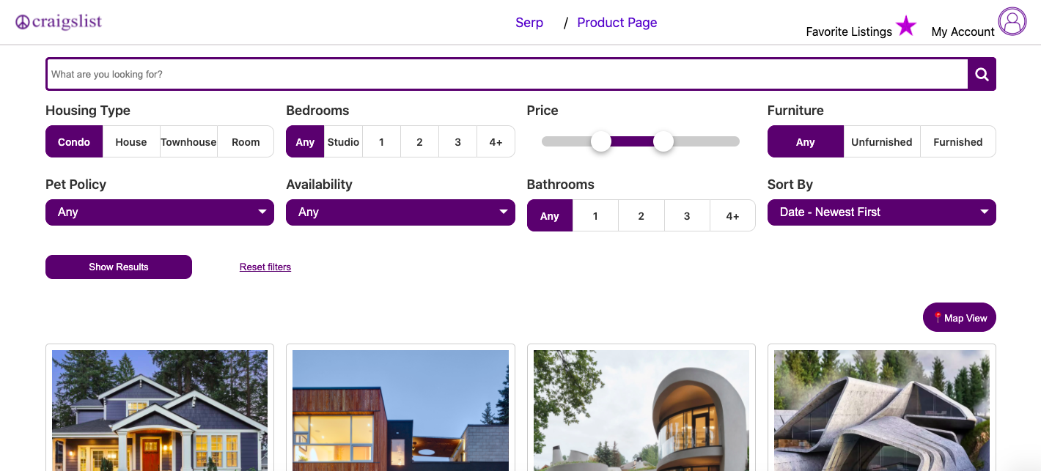Pick 2 bathrooms filter option

[x=641, y=216]
